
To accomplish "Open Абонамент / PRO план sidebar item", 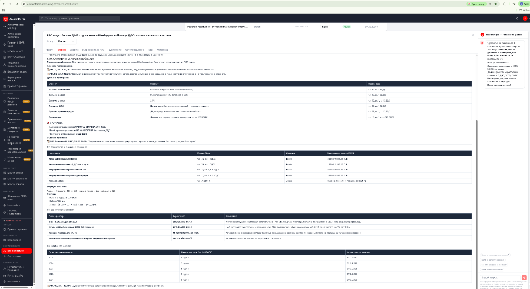I will pyautogui.click(x=17, y=198).
